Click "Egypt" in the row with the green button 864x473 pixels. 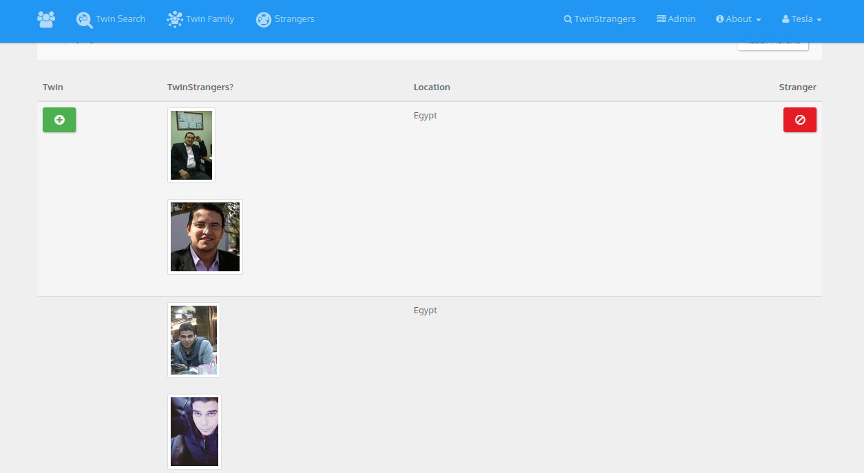pos(425,116)
